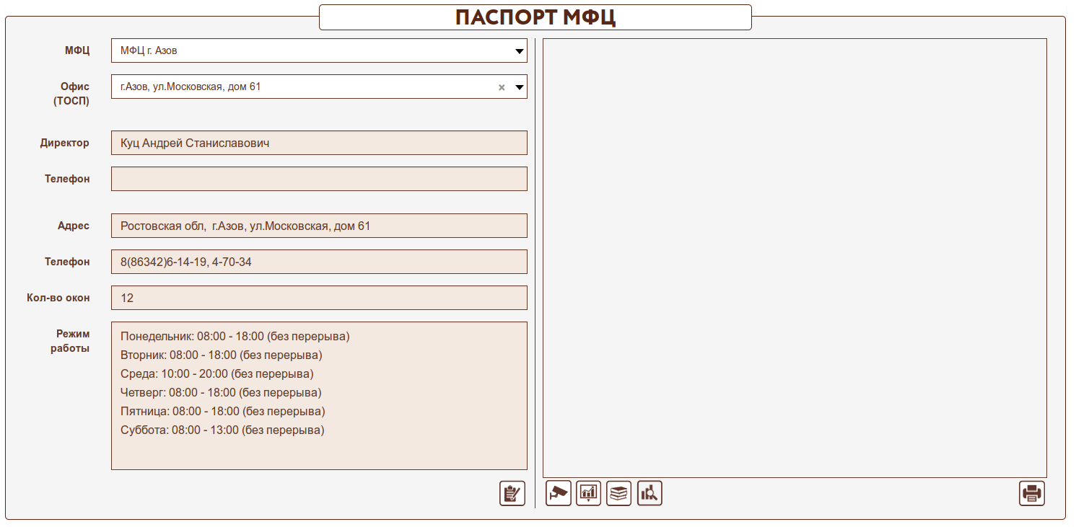Screen dimensions: 1076x527
Task: Click the ПАСПОРТ МФЦ title header
Action: point(535,17)
